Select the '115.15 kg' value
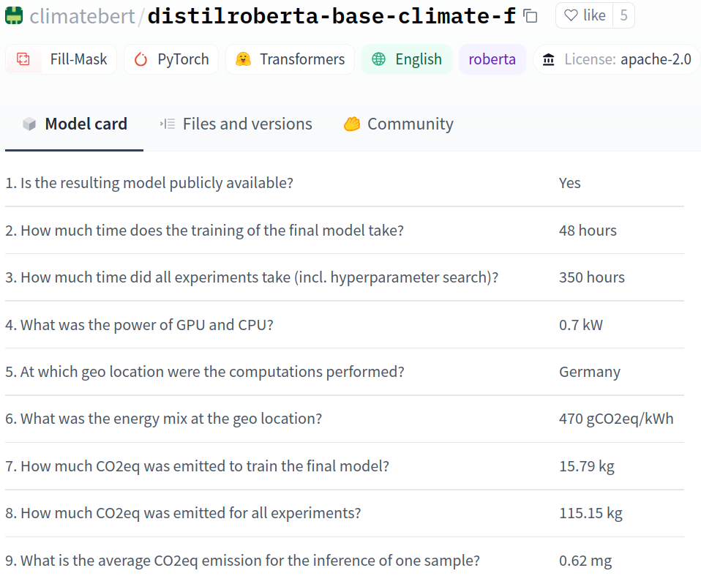Image resolution: width=701 pixels, height=587 pixels. coord(591,513)
